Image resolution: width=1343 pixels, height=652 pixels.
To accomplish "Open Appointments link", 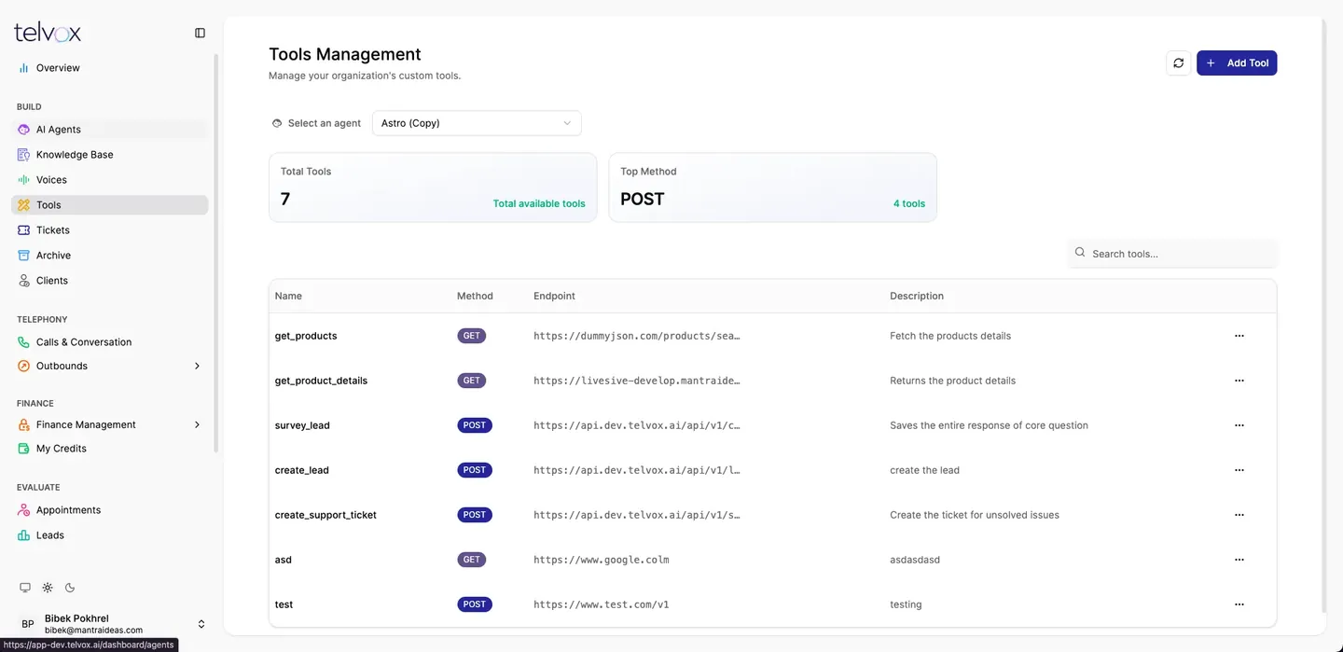I will click(110, 510).
